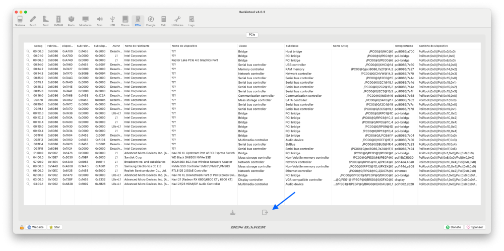Open the USB section
504x251 pixels.
112,21
